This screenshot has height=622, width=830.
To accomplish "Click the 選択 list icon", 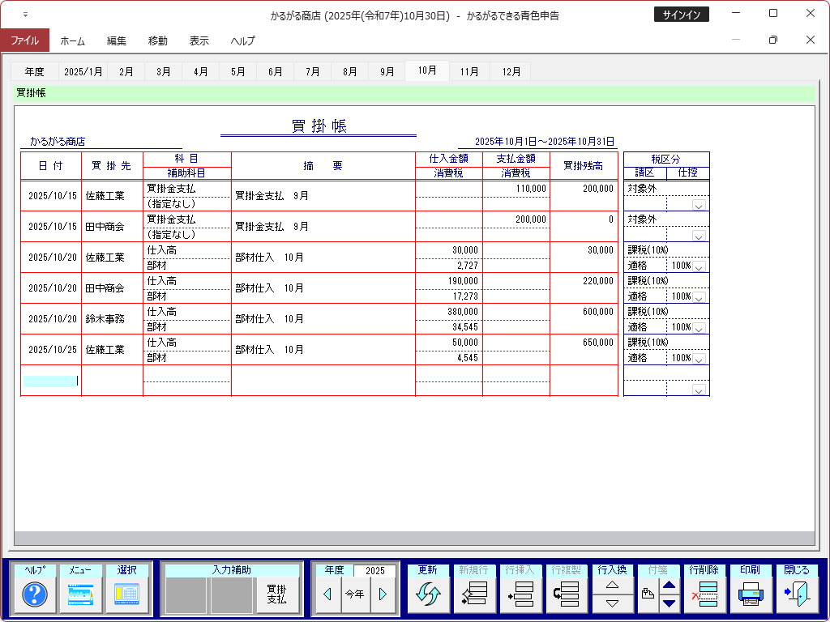I will tap(127, 595).
